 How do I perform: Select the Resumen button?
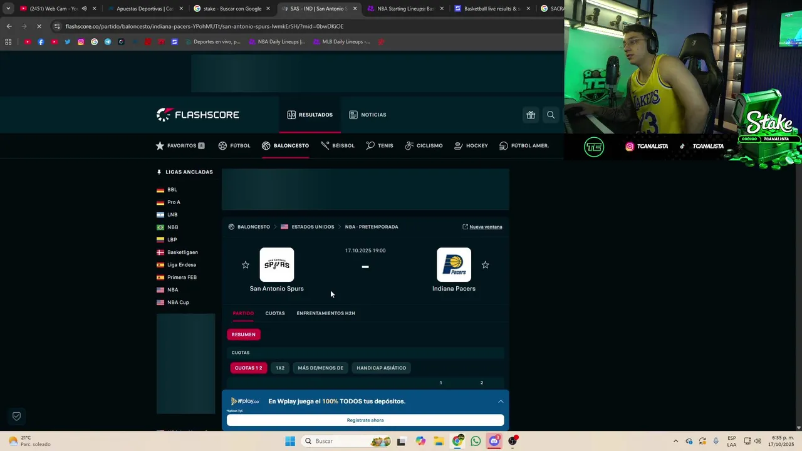click(244, 334)
